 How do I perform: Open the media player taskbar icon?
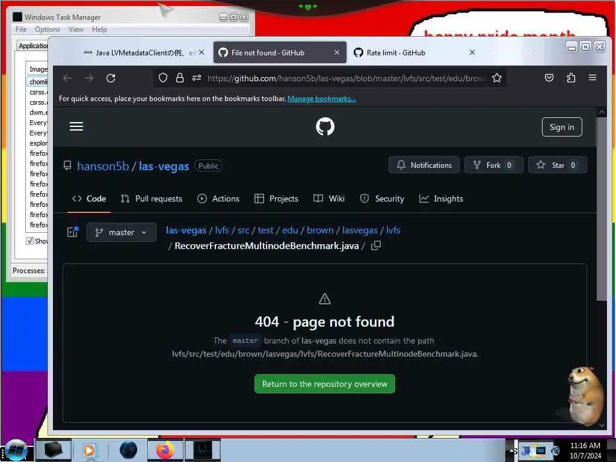tap(89, 450)
